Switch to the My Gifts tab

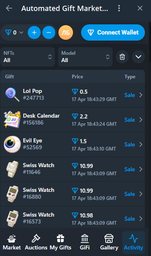60,242
